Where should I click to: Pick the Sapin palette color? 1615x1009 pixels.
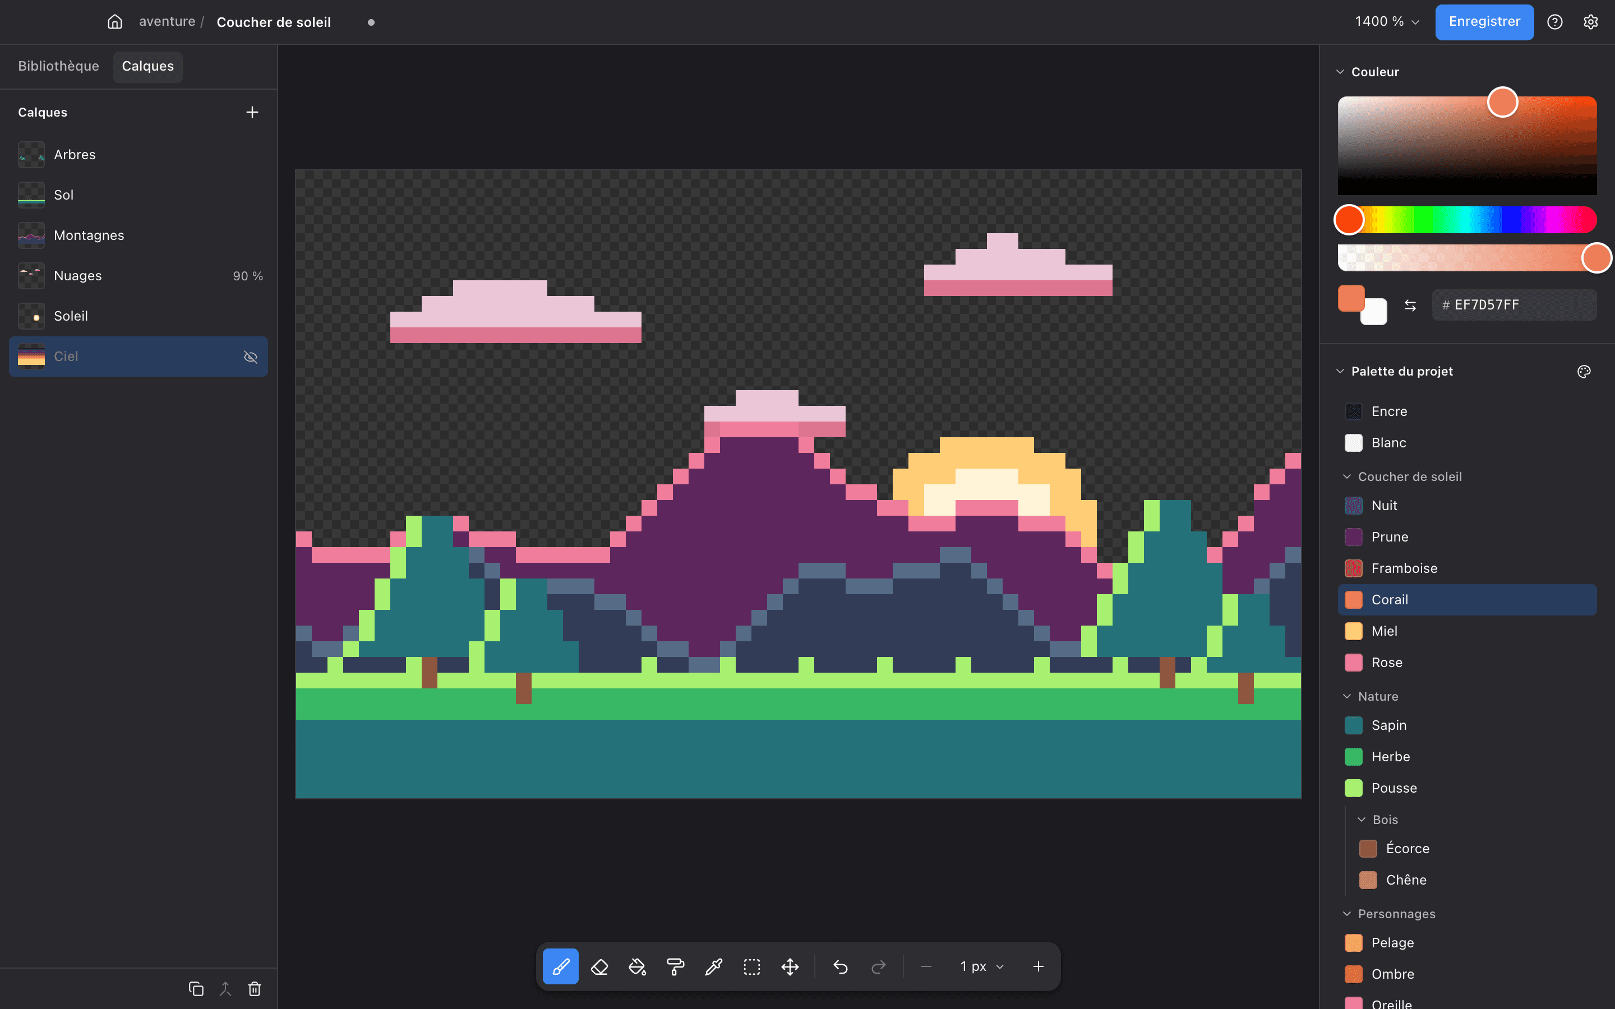click(x=1467, y=725)
